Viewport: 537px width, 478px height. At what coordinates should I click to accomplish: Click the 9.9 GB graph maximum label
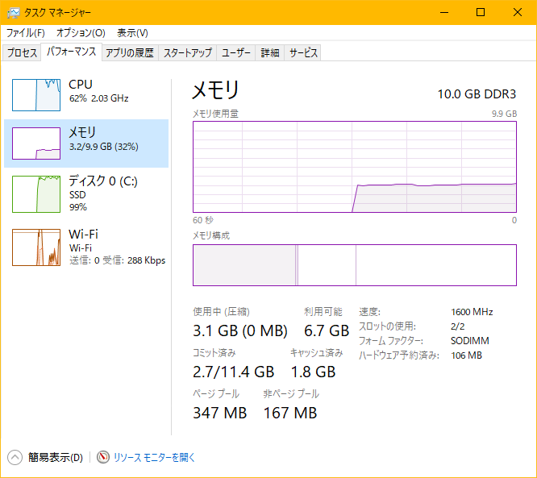[x=504, y=114]
